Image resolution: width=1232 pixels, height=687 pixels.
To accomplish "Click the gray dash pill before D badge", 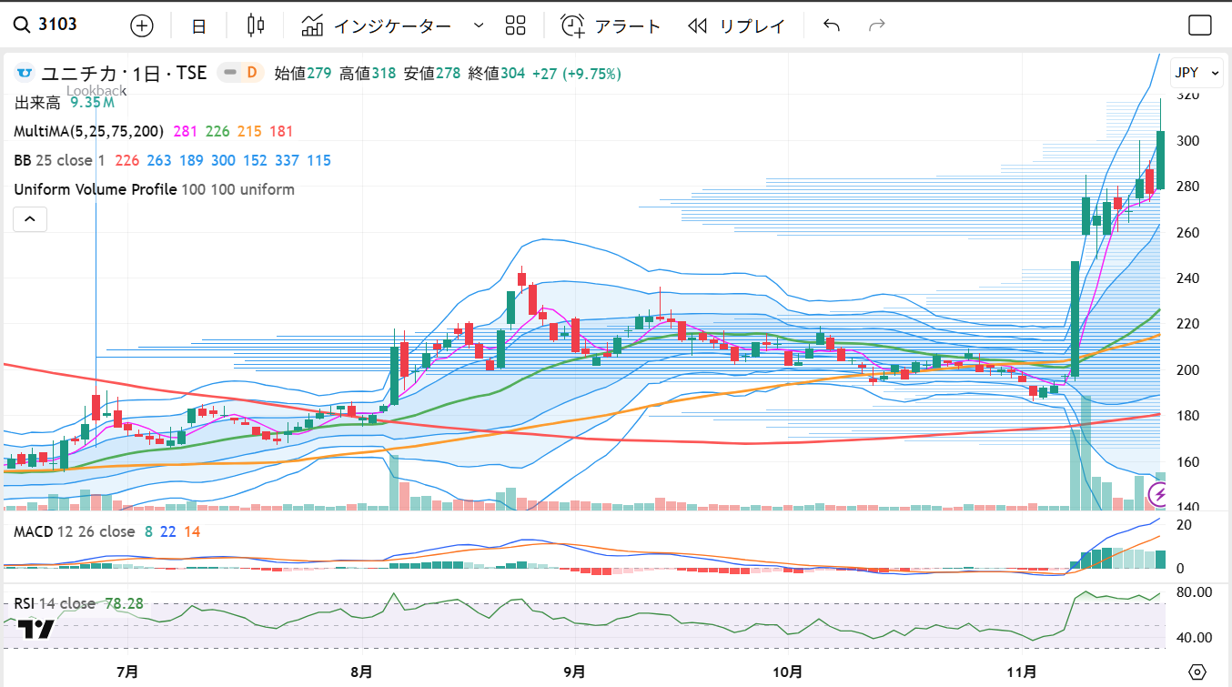I will tap(230, 73).
